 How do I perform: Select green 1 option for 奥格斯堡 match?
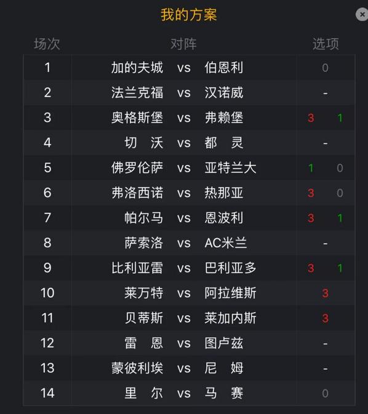pos(340,118)
